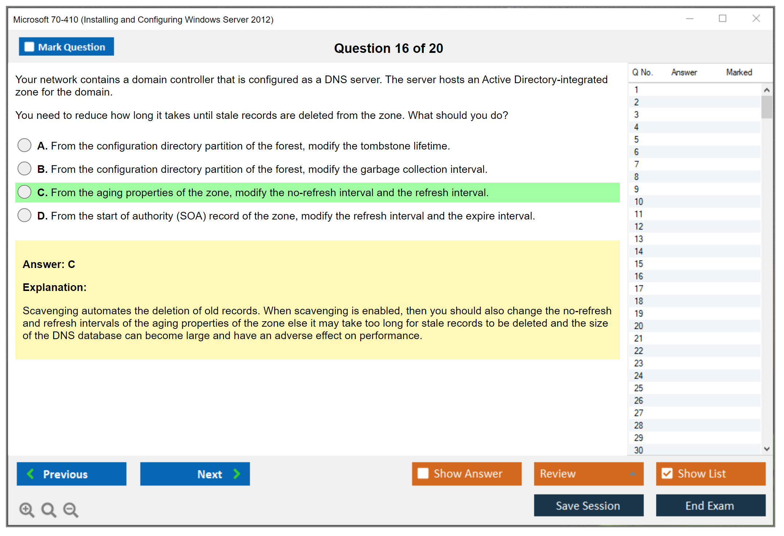The height and width of the screenshot is (536, 784).
Task: Uncheck the Show List checkbox
Action: click(x=667, y=473)
